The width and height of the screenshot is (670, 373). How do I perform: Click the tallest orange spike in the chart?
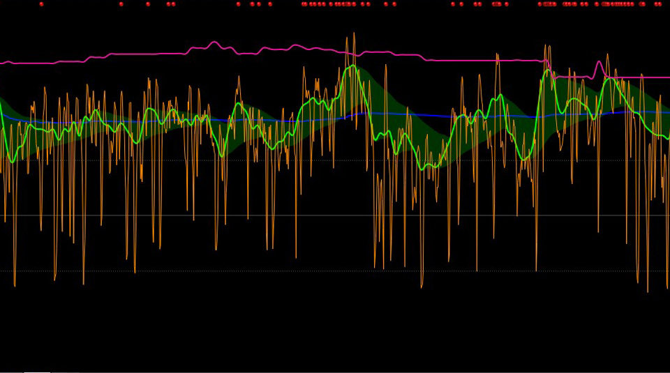click(354, 33)
